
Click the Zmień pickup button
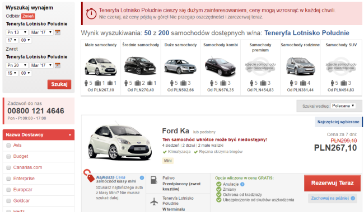coord(28,16)
